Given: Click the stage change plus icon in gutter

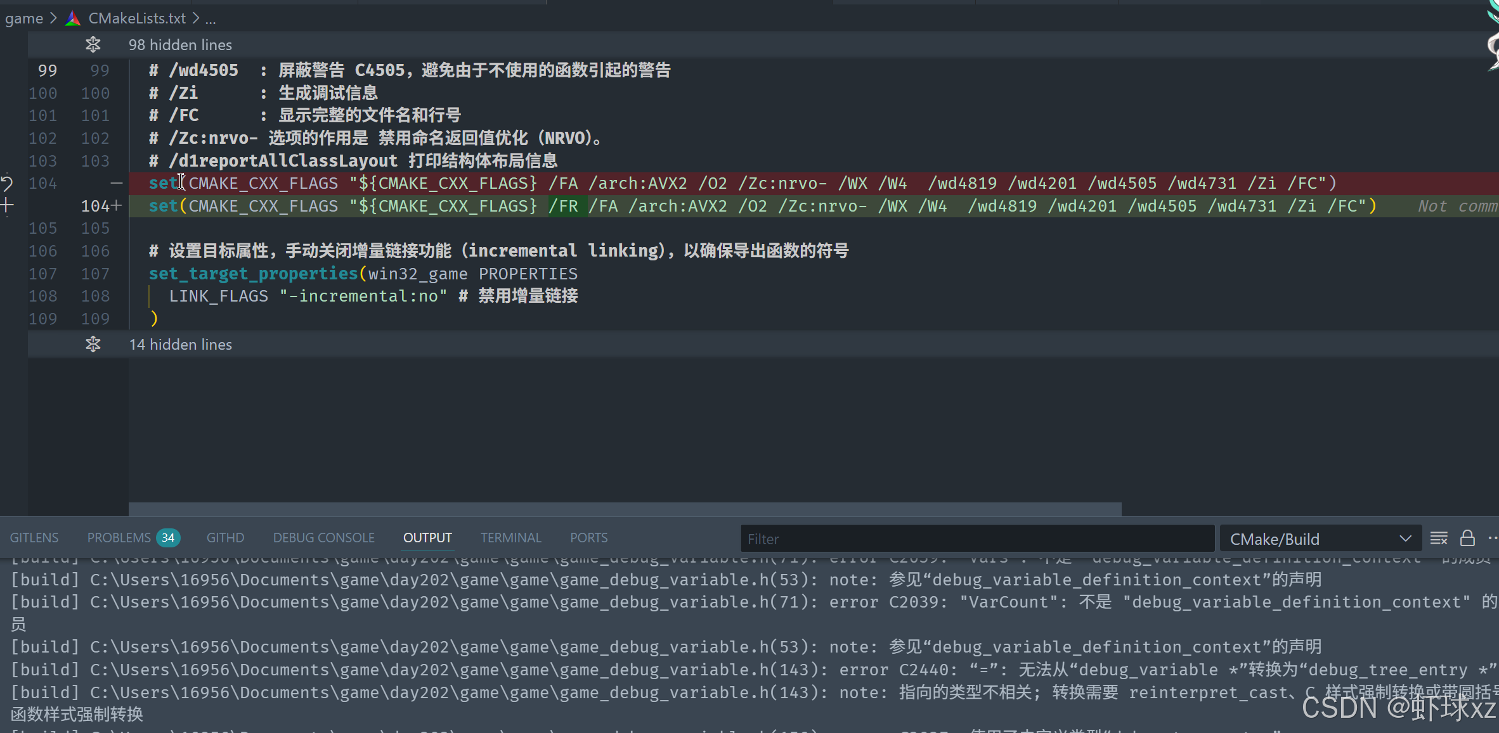Looking at the screenshot, I should click(7, 205).
